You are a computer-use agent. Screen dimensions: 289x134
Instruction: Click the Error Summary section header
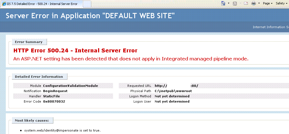tap(29, 42)
